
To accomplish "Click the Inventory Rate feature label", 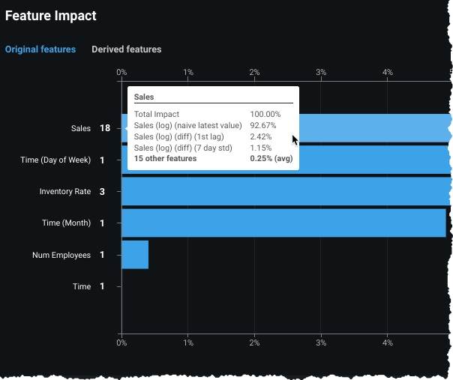I will click(65, 191).
